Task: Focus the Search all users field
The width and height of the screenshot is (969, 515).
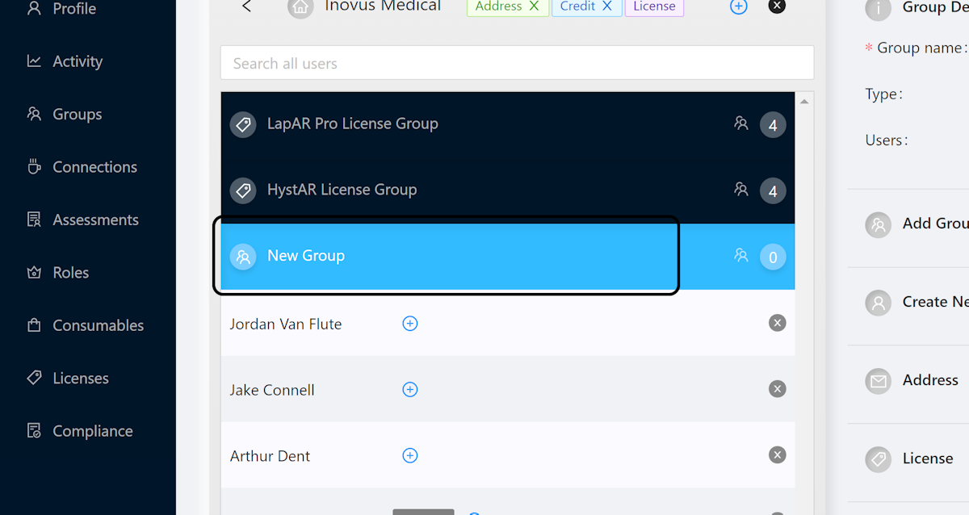Action: coord(517,63)
